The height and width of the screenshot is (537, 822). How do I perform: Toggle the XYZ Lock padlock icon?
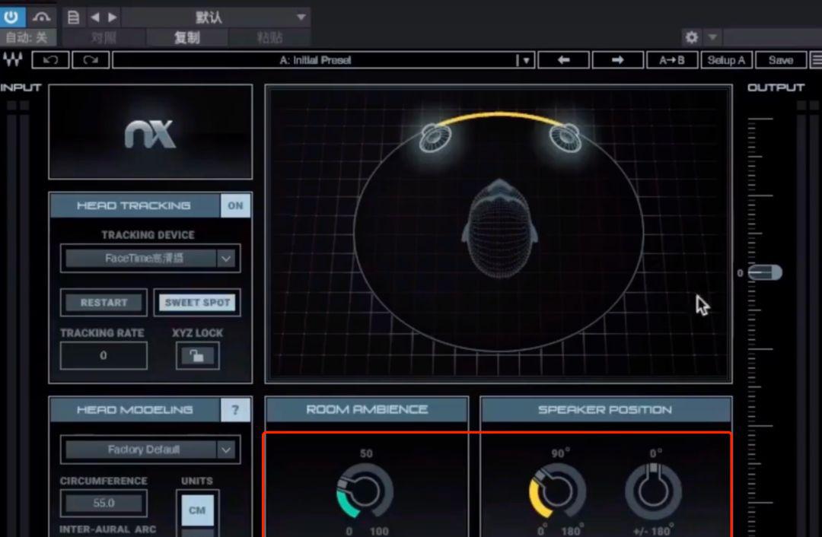197,356
